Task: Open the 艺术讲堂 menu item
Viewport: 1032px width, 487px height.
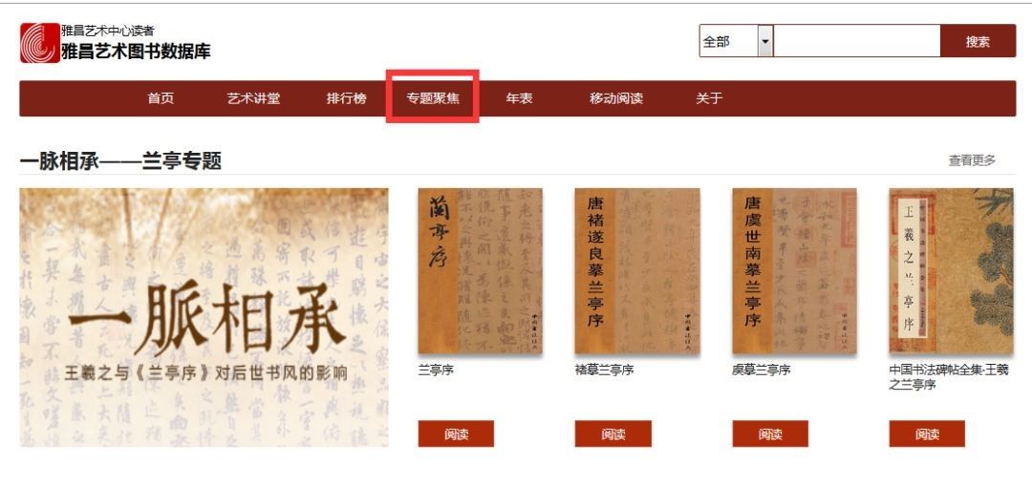Action: point(253,98)
